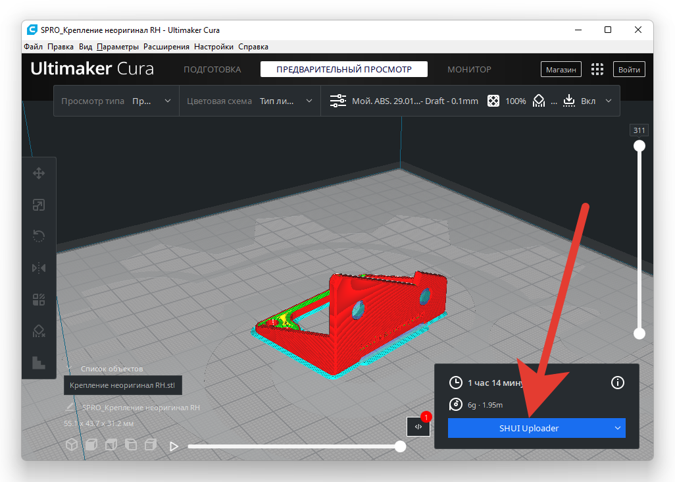
Task: Select the Move tool in left toolbar
Action: coord(39,173)
